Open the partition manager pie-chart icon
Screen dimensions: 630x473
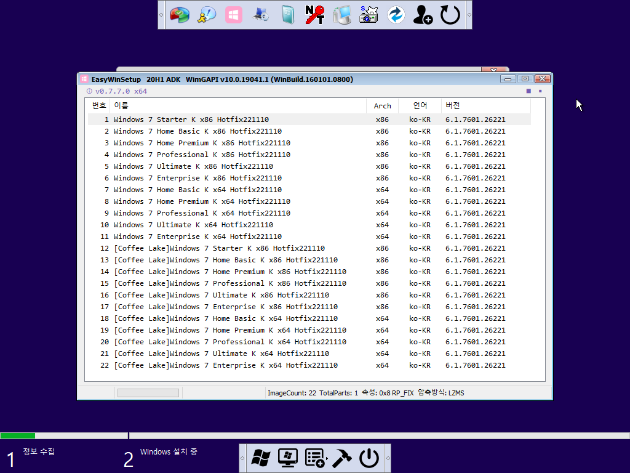tap(179, 15)
